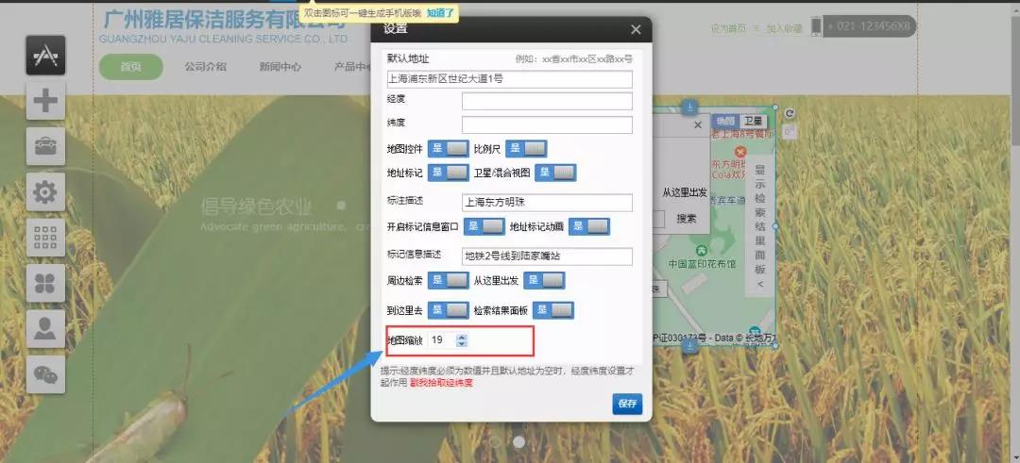
Task: Click the second carousel indicator dot
Action: click(x=519, y=441)
